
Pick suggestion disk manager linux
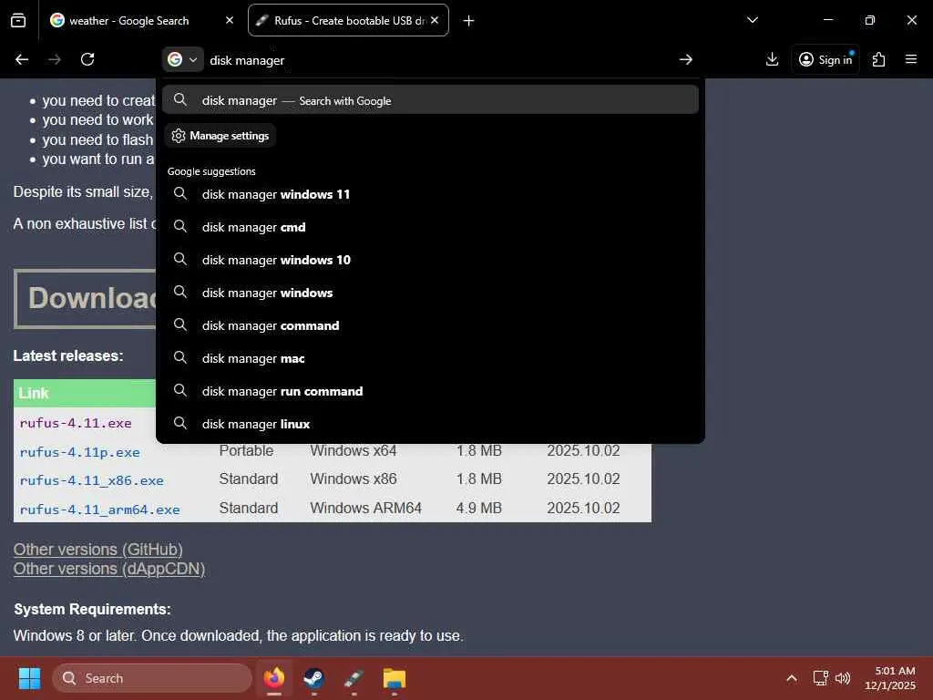430,423
